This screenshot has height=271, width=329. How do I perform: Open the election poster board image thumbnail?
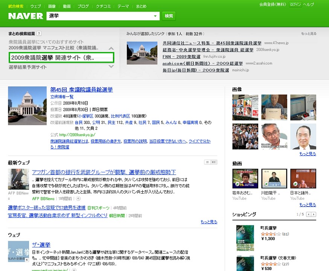click(245, 107)
